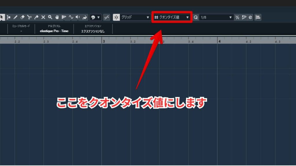Select the Object Selection arrow tool

[2, 17]
